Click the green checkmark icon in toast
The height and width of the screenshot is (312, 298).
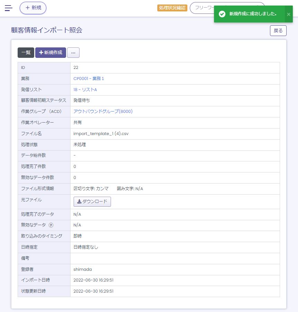pos(222,14)
